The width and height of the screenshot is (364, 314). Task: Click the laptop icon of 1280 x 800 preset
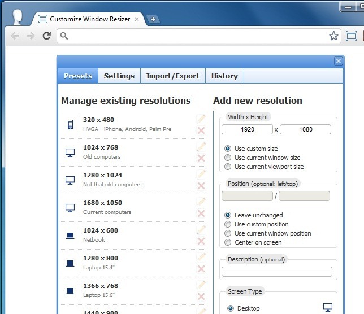(x=70, y=263)
